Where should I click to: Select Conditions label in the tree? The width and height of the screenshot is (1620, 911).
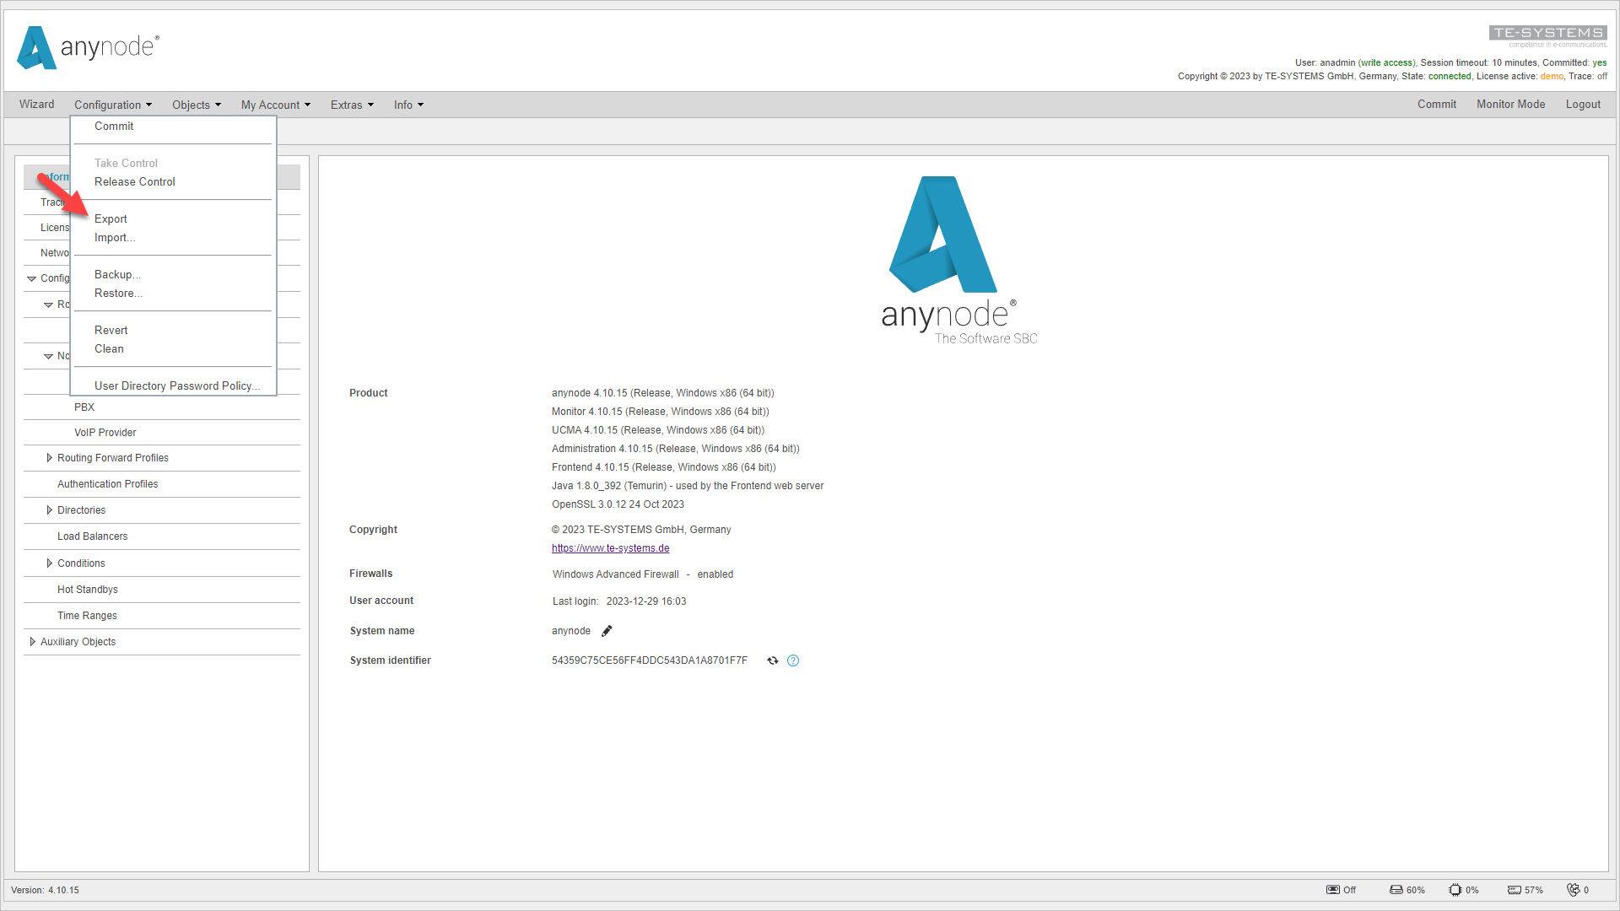point(81,563)
